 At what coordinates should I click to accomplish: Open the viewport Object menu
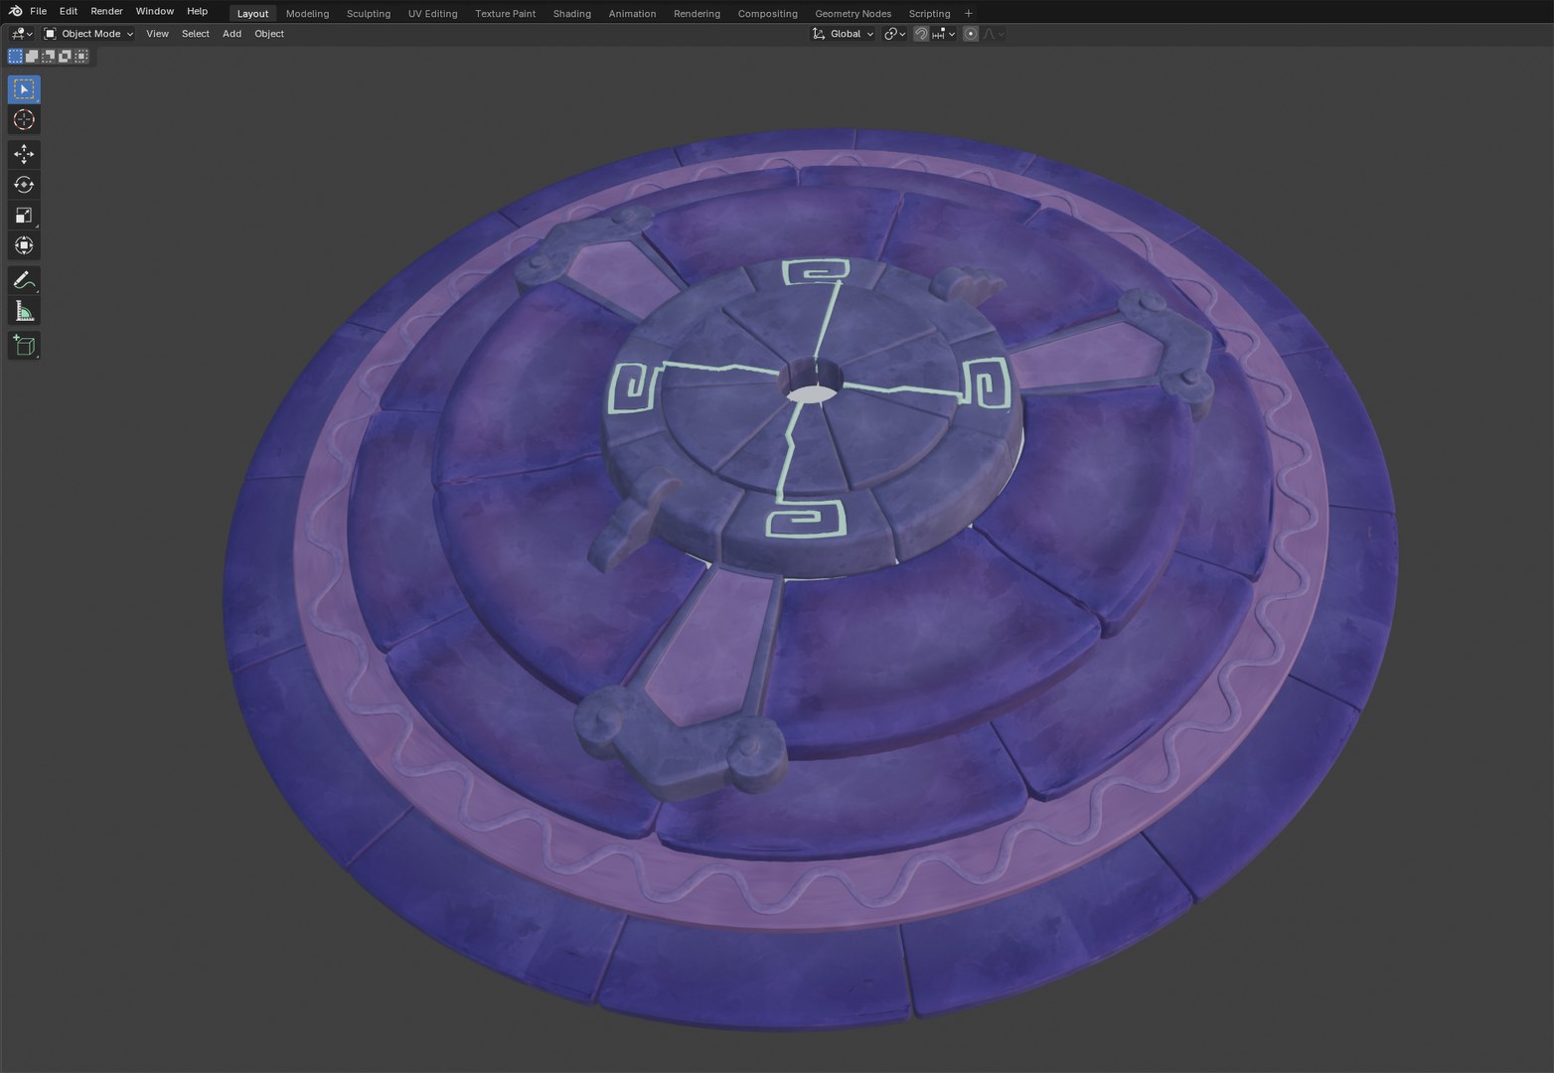click(269, 34)
